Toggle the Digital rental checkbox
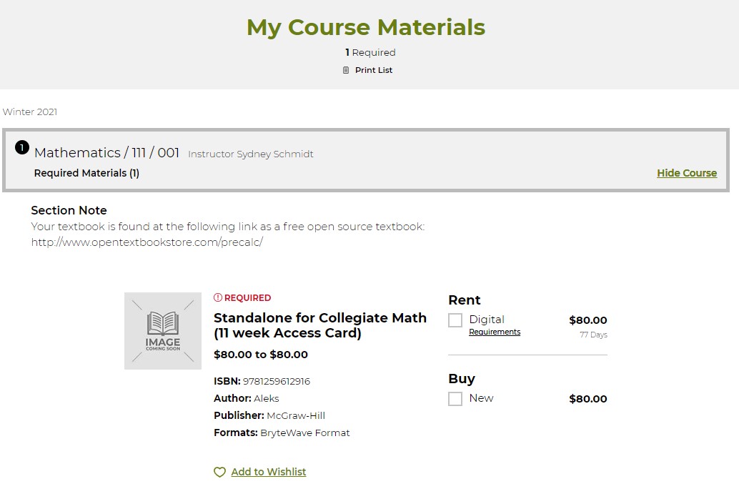This screenshot has width=739, height=494. pyautogui.click(x=455, y=320)
